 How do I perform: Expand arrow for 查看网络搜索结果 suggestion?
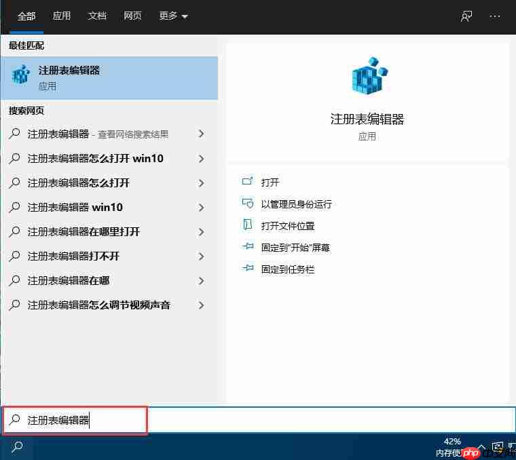click(x=202, y=134)
